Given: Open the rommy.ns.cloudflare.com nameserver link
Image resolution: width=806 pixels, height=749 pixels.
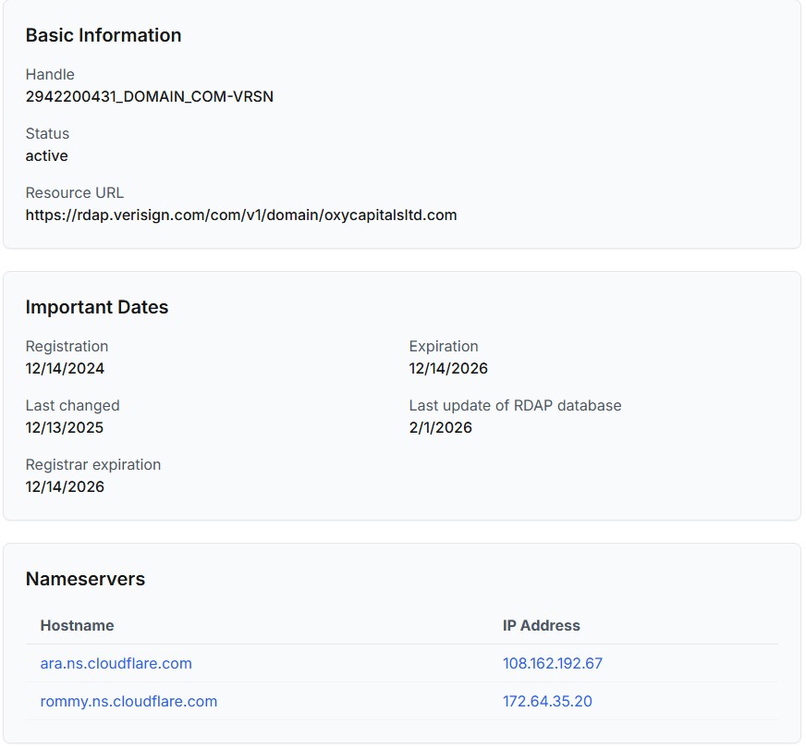Looking at the screenshot, I should click(x=128, y=701).
